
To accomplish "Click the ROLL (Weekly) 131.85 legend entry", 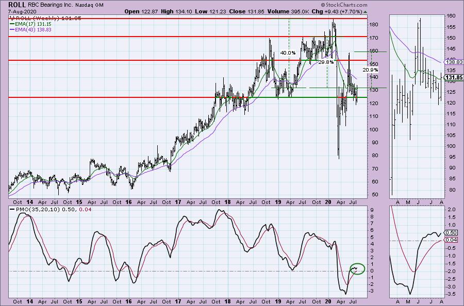I will 48,19.
